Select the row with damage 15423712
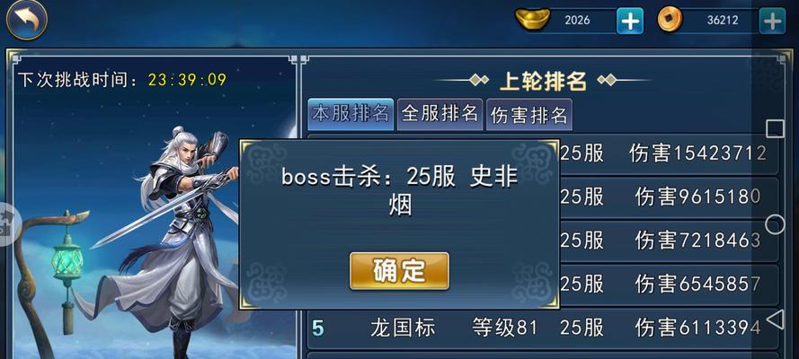799x359 pixels. 543,153
